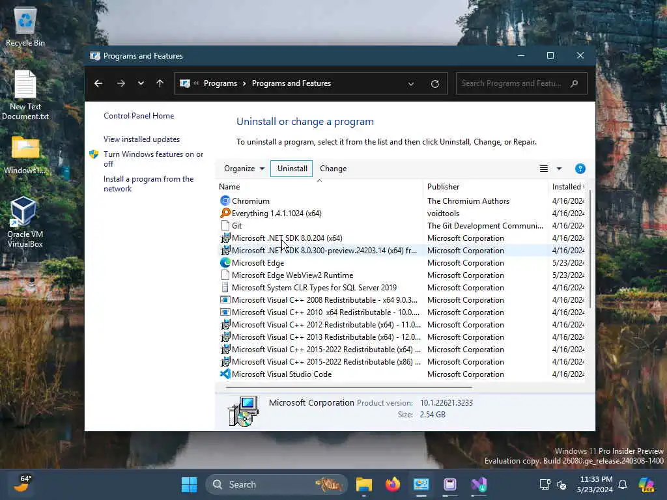This screenshot has height=500, width=667.
Task: Go up one level with up arrow
Action: click(160, 83)
